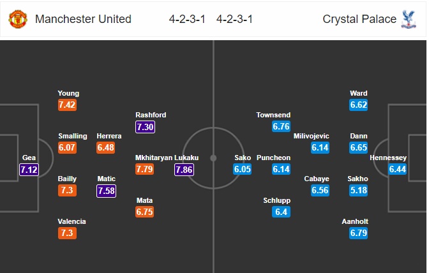Select Manchester United's 4-2-3-1 formation label

tap(186, 19)
